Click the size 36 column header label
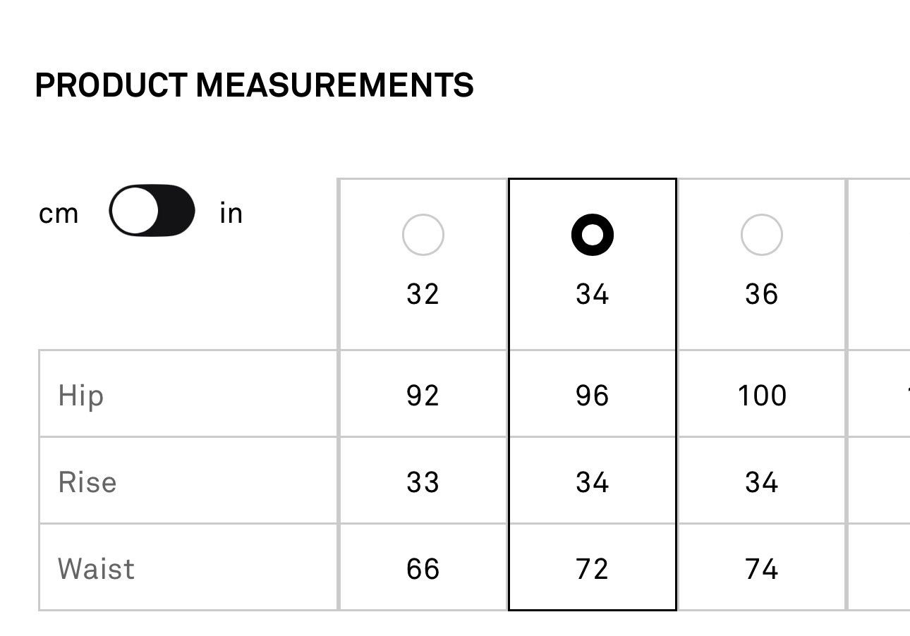910x636 pixels. coord(762,294)
